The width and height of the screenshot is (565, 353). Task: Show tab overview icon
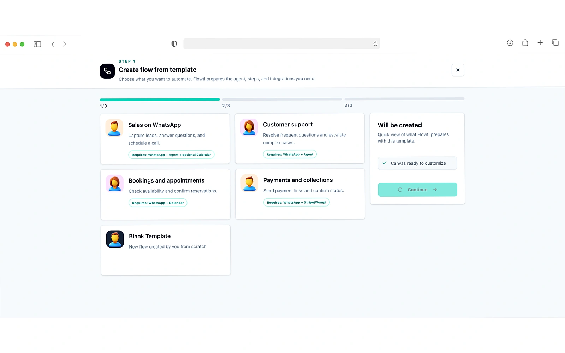555,43
